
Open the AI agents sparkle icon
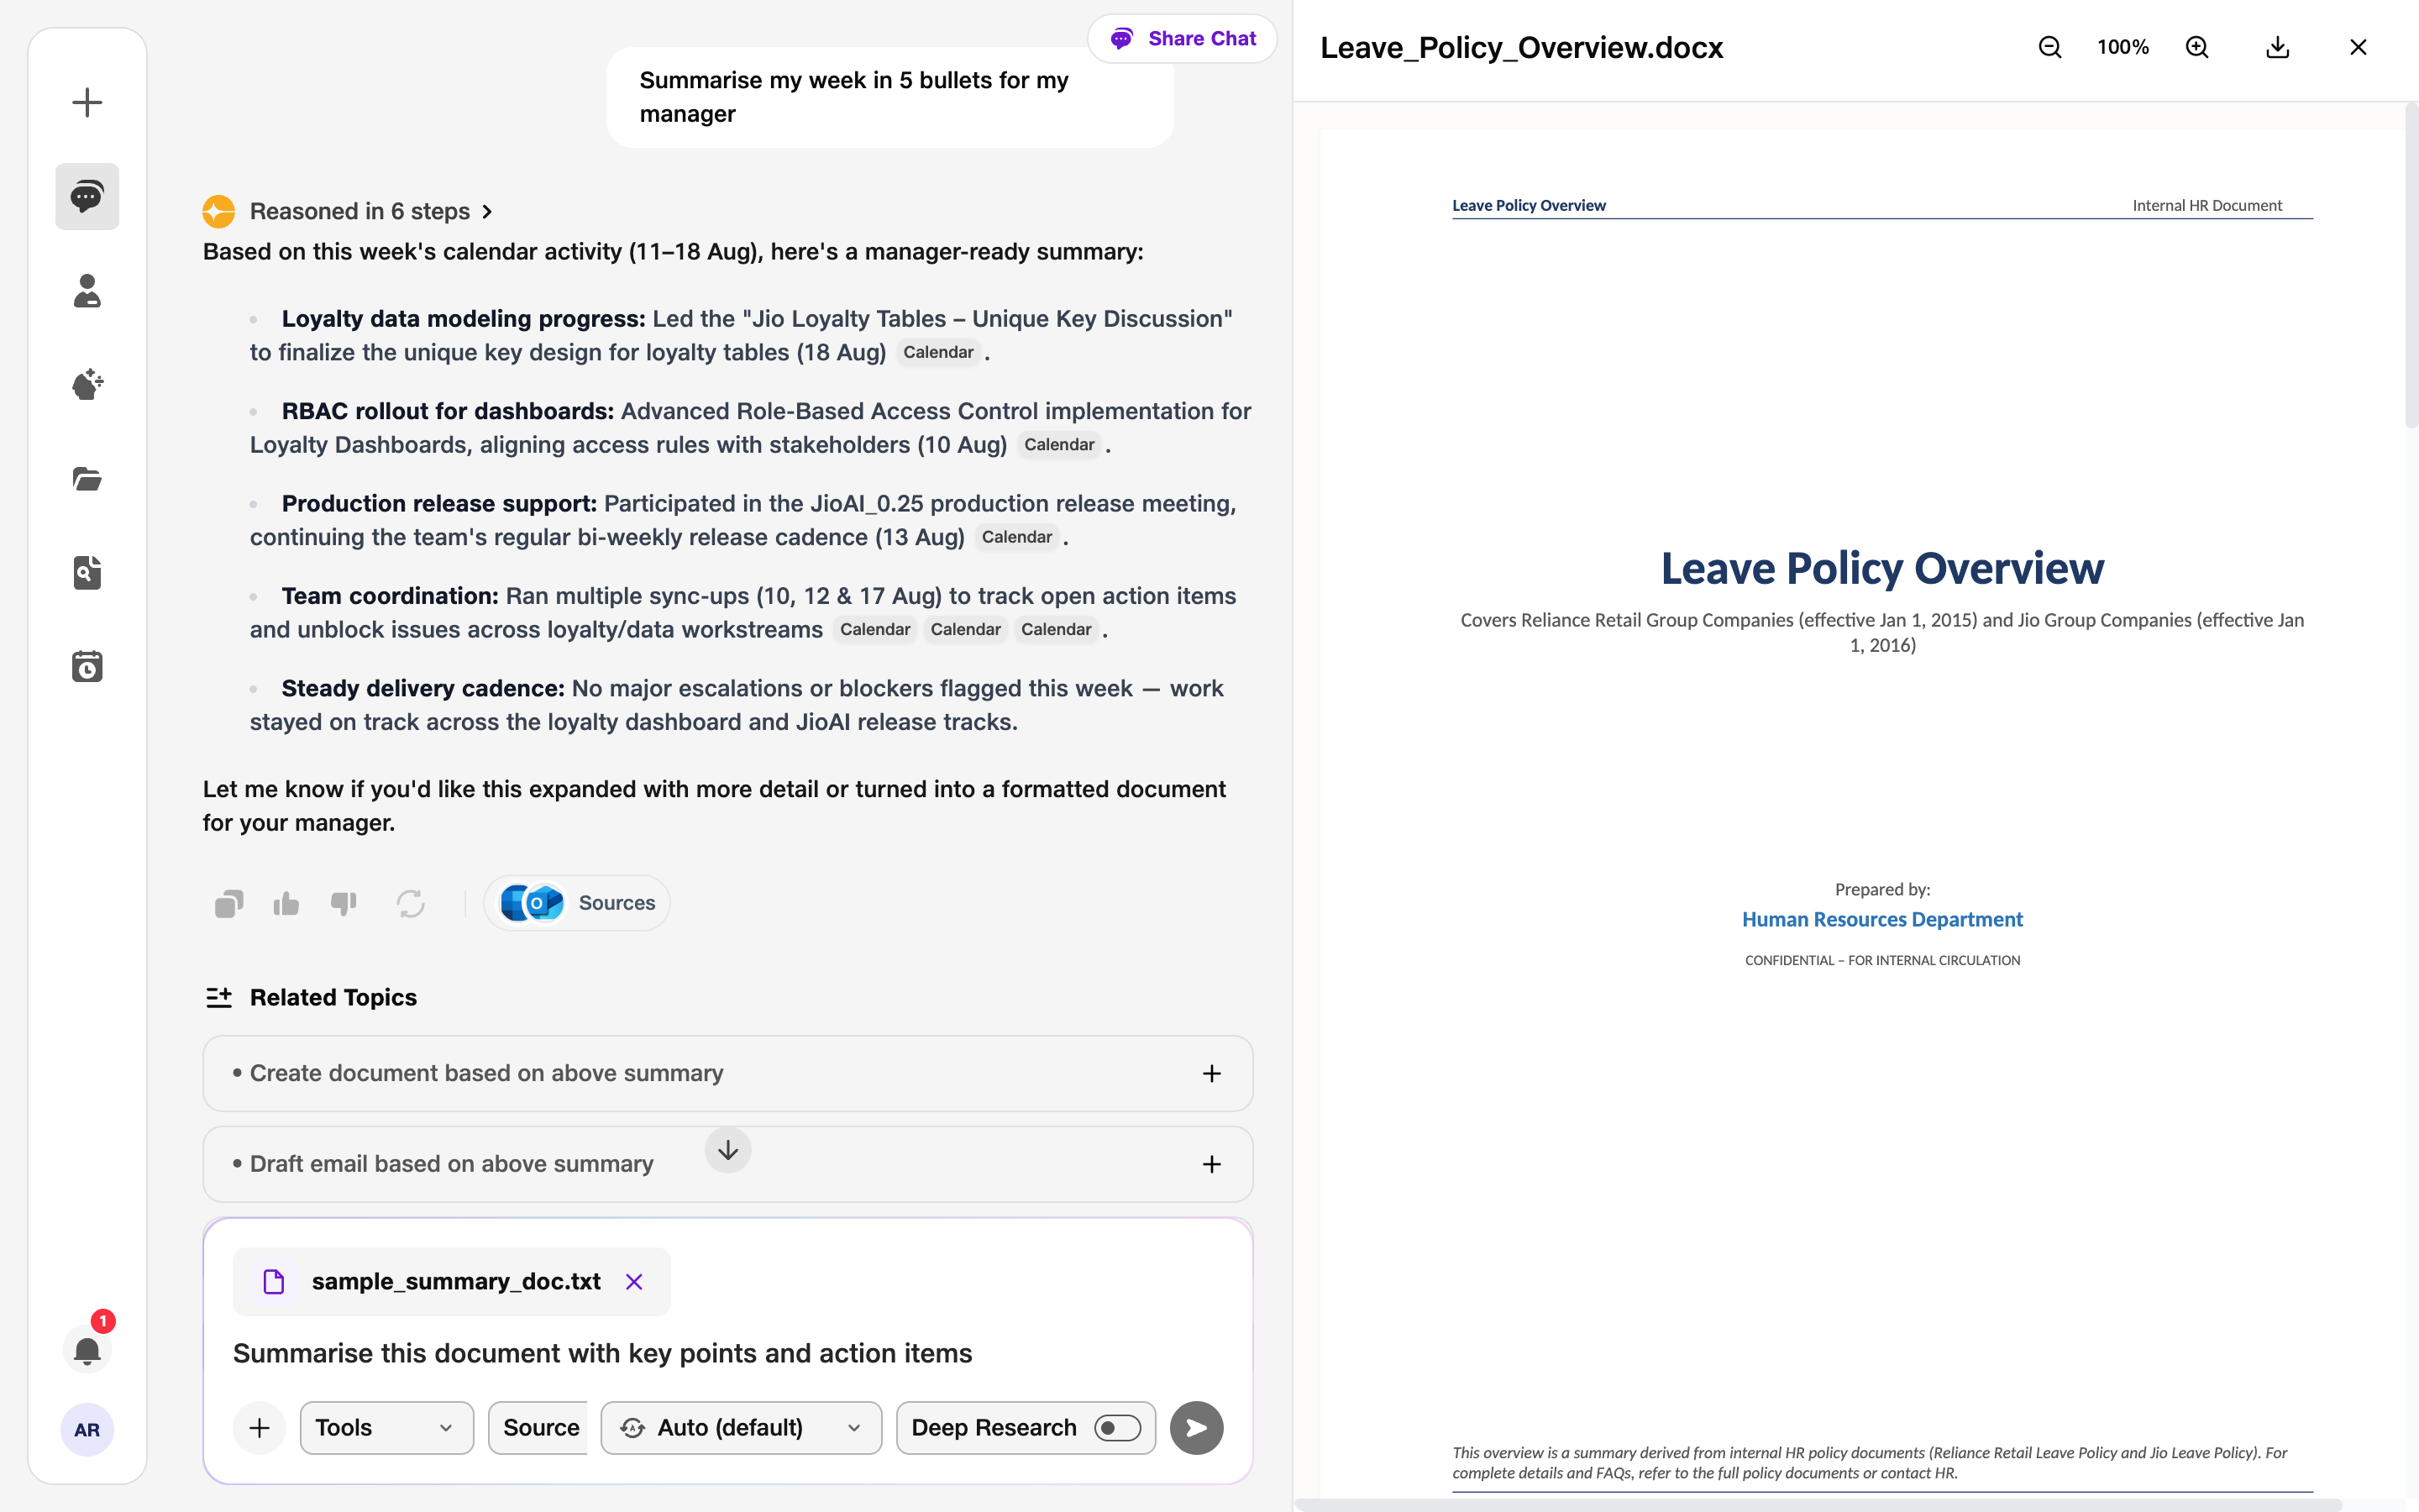pyautogui.click(x=87, y=384)
